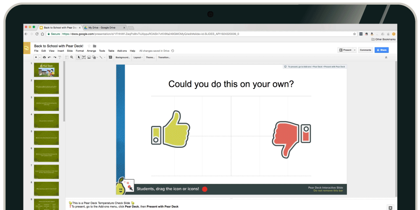420x210 pixels.
Task: Click the browser address bar URL
Action: click(x=150, y=34)
